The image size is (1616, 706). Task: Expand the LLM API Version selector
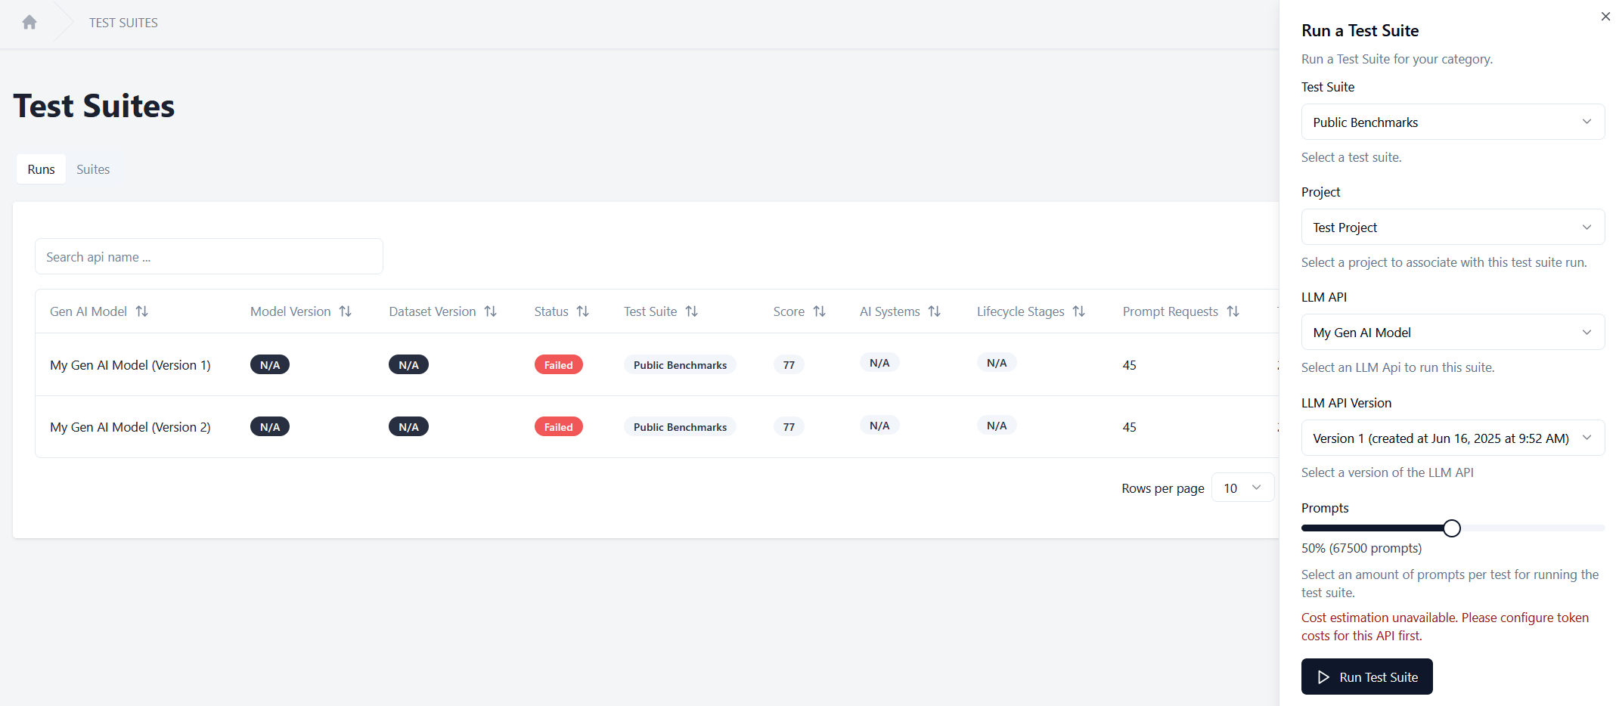pyautogui.click(x=1452, y=438)
